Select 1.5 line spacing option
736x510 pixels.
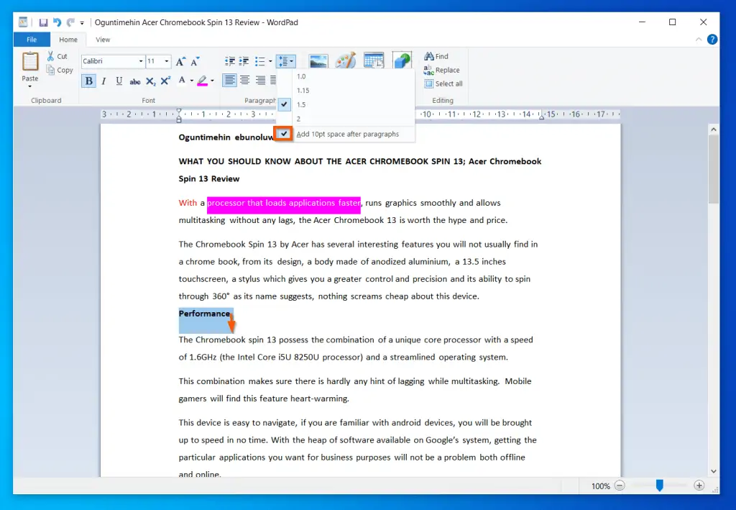(x=302, y=104)
